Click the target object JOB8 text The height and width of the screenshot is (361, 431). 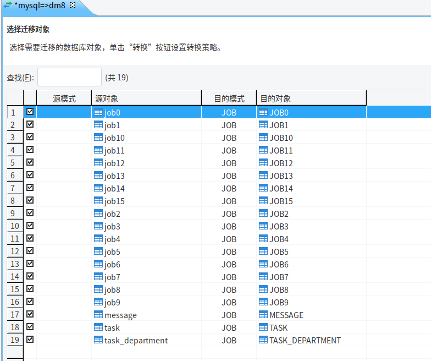coord(279,289)
